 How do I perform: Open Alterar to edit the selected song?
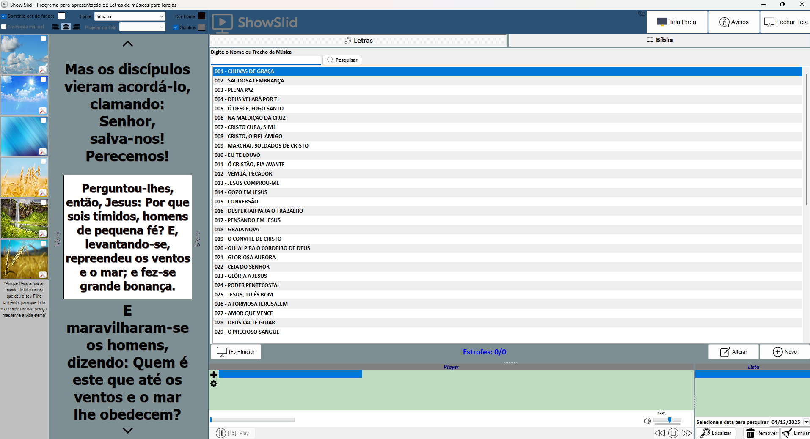733,351
